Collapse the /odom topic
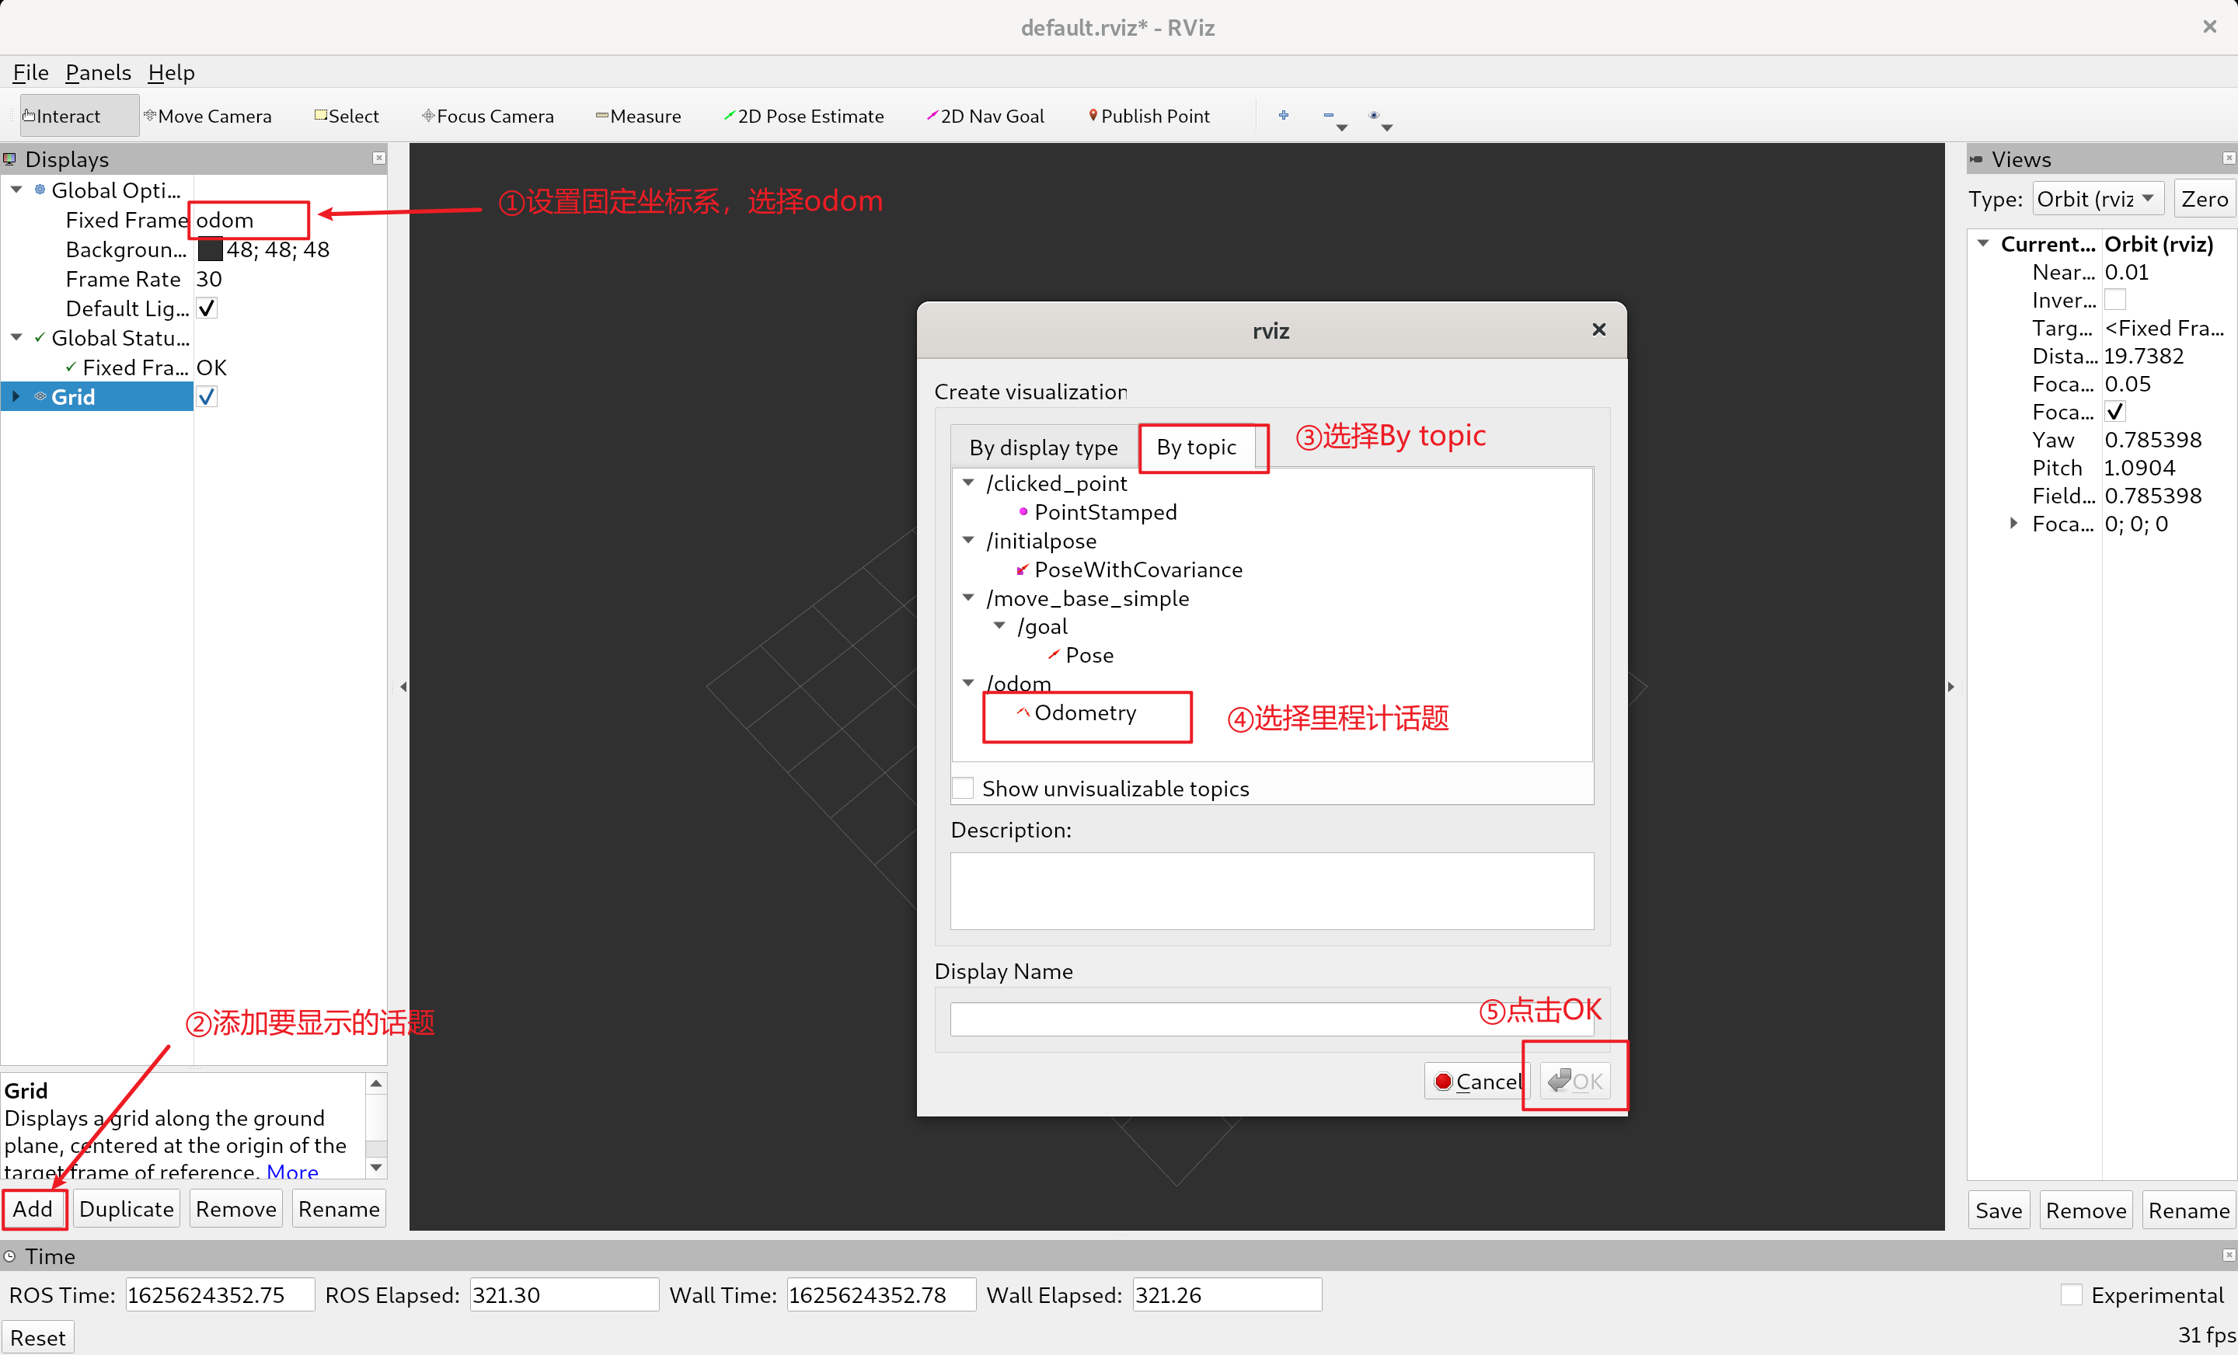 [968, 682]
